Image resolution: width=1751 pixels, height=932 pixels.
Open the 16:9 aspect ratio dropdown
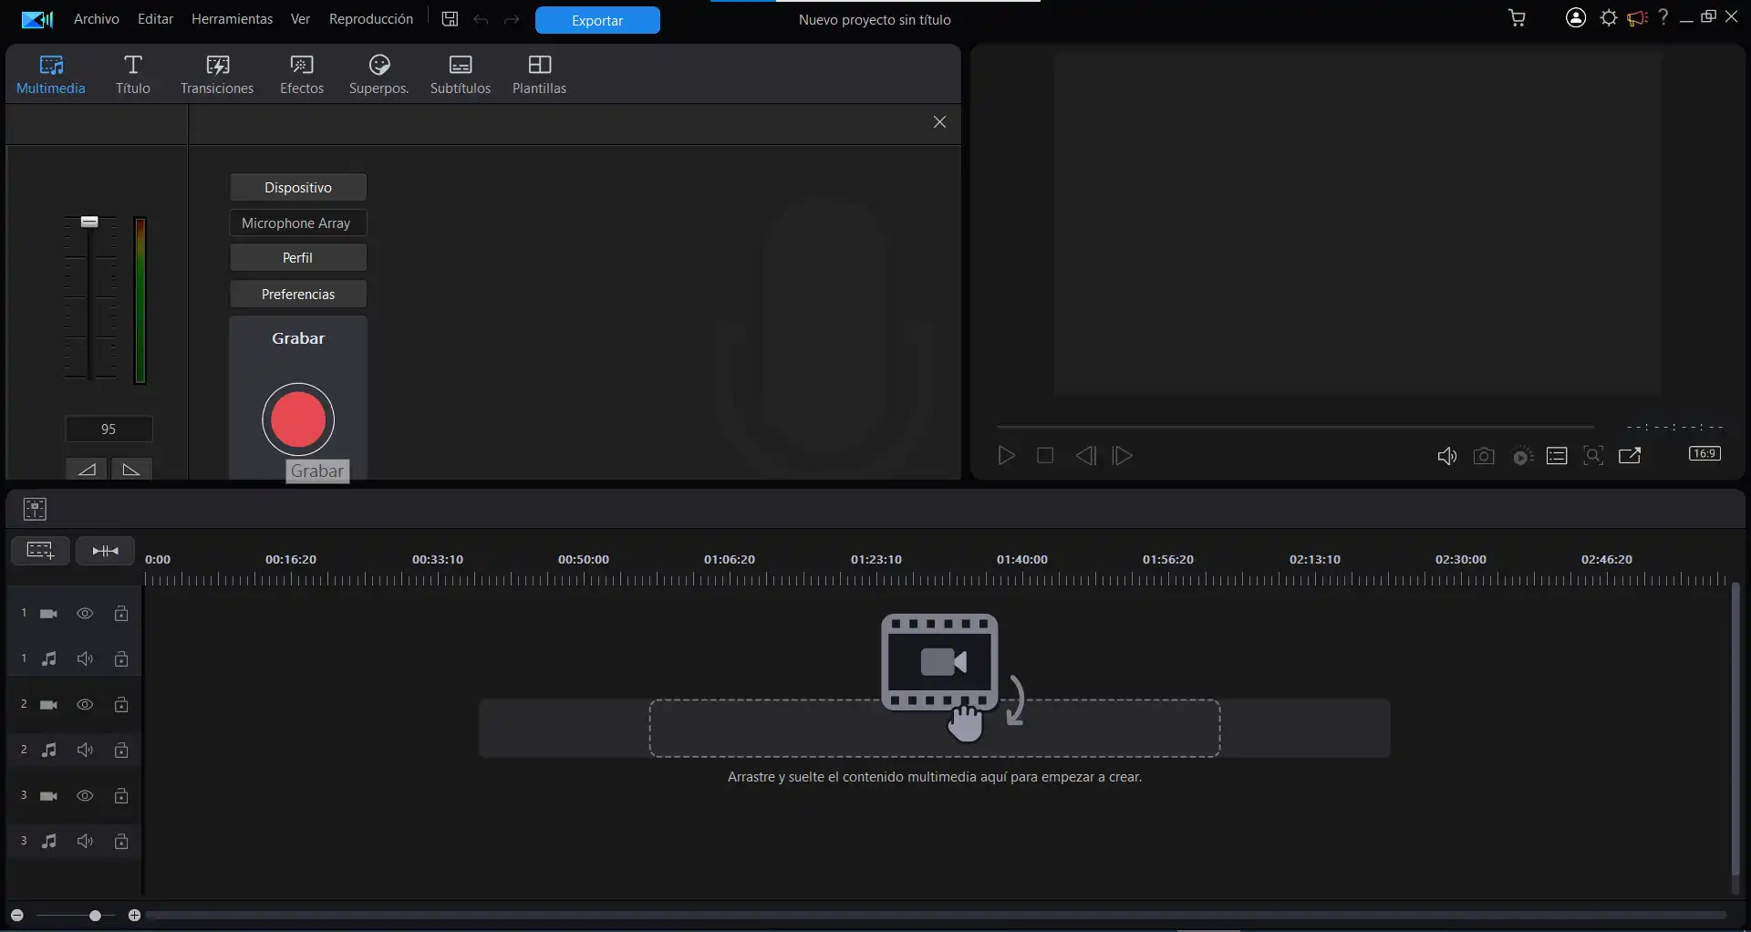(x=1704, y=453)
